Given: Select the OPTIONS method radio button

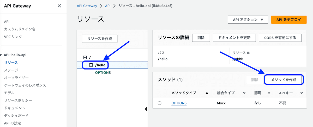Looking at the screenshot, I should (x=159, y=103).
